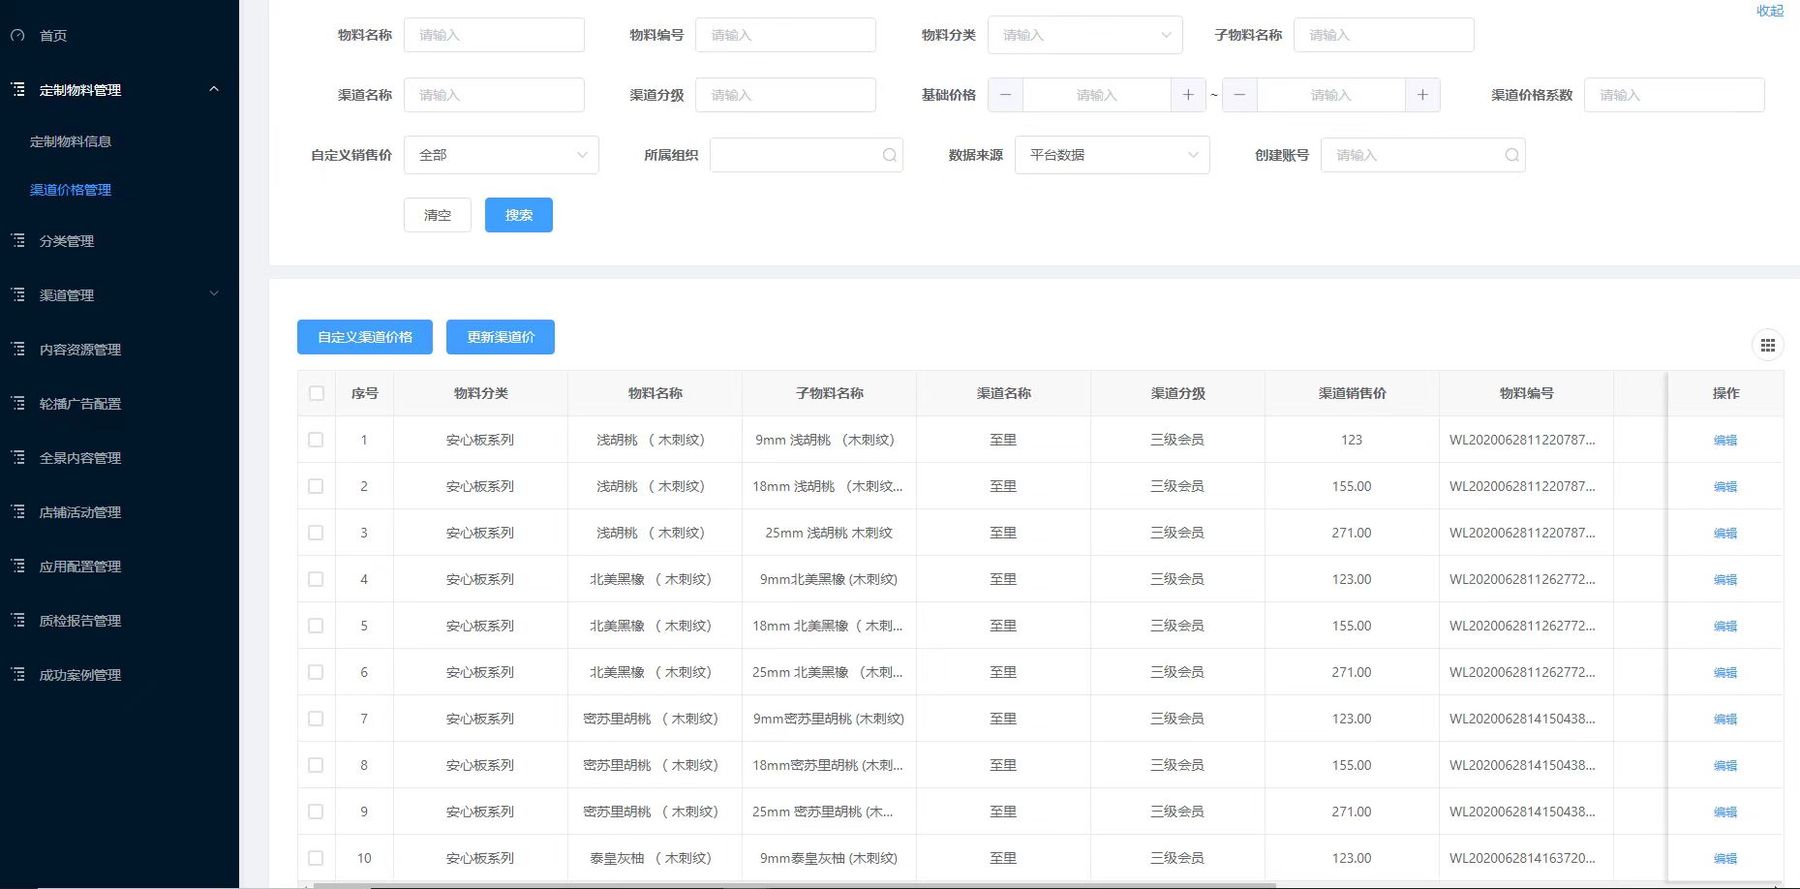Screen dimensions: 1800x889
Task: Increase the minimum 基础价格 with plus button
Action: (x=1188, y=95)
